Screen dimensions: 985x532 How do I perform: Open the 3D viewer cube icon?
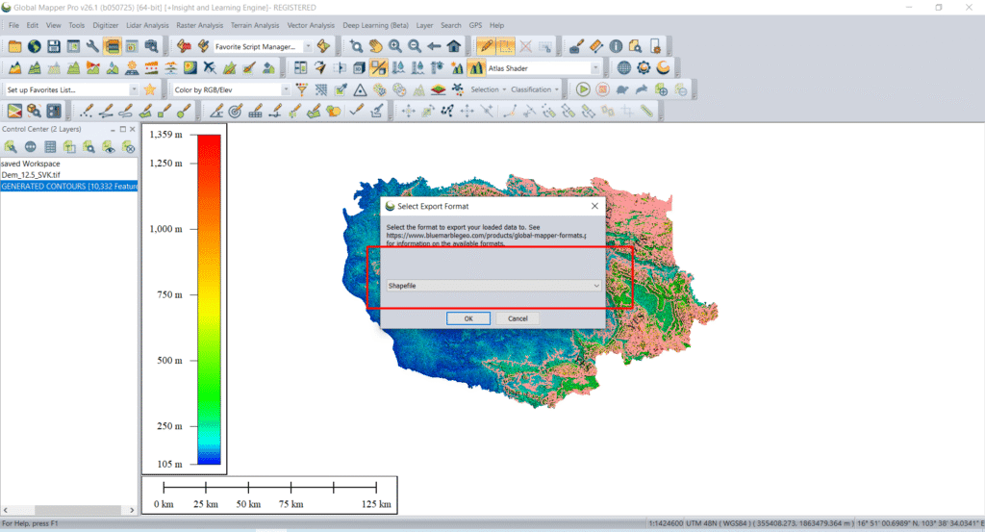[359, 68]
